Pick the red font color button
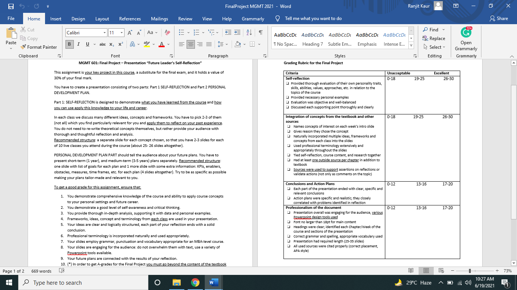This screenshot has width=517, height=290. pos(161,44)
